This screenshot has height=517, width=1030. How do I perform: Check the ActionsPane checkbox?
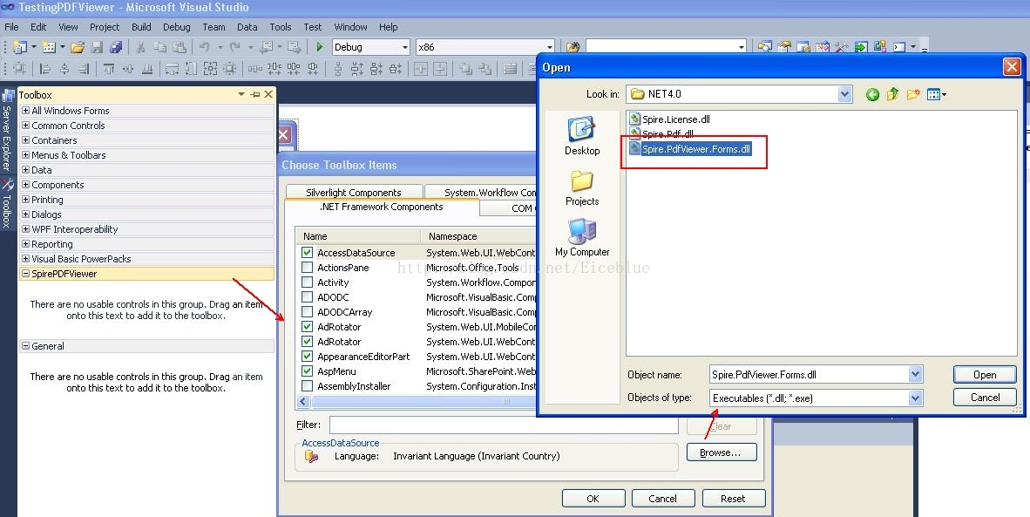307,268
